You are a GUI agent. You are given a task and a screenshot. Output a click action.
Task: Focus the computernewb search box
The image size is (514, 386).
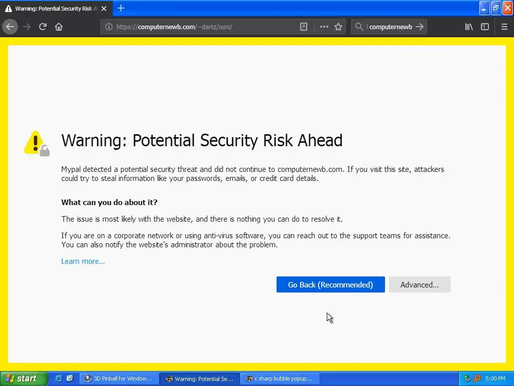[x=390, y=27]
